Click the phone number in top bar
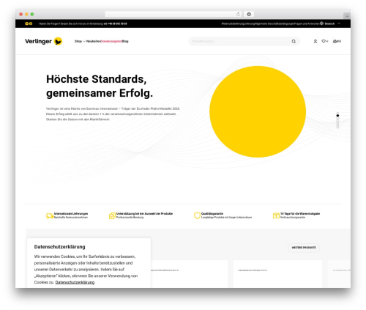This screenshot has height=310, width=366. [115, 23]
